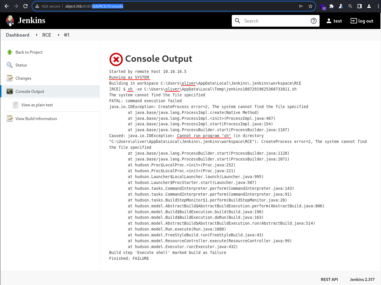Click the View Build Information notepad icon

tap(10, 119)
